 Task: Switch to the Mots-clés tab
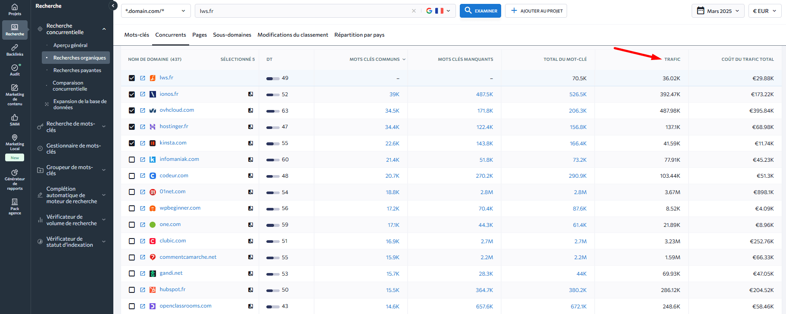(137, 35)
